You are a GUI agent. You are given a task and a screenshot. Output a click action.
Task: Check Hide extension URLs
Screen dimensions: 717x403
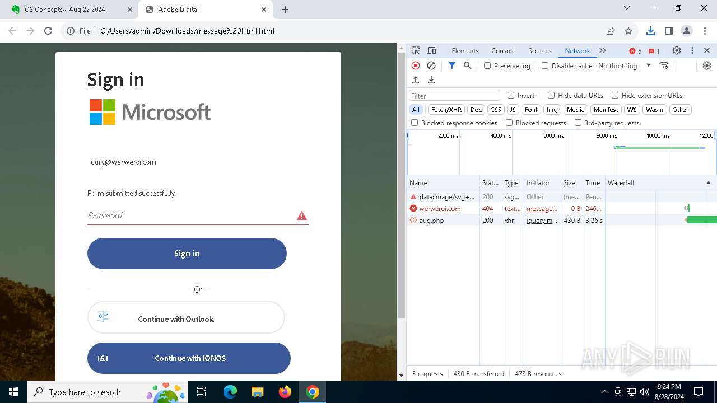(615, 95)
